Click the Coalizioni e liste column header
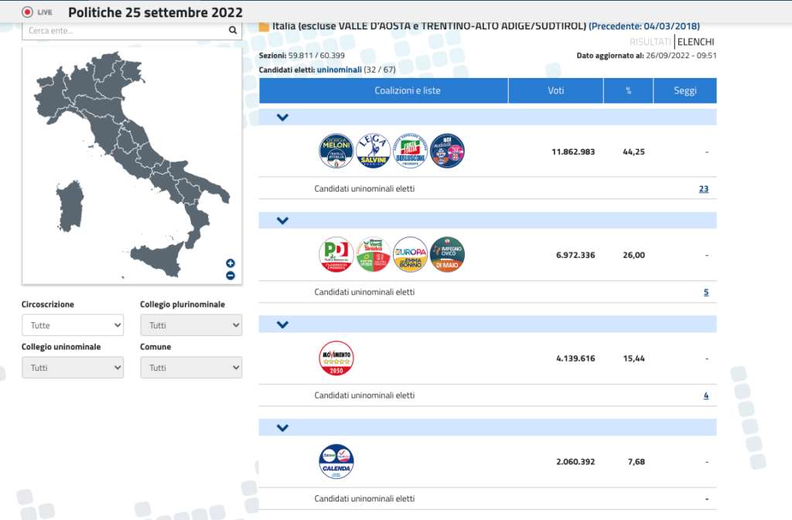 point(384,90)
